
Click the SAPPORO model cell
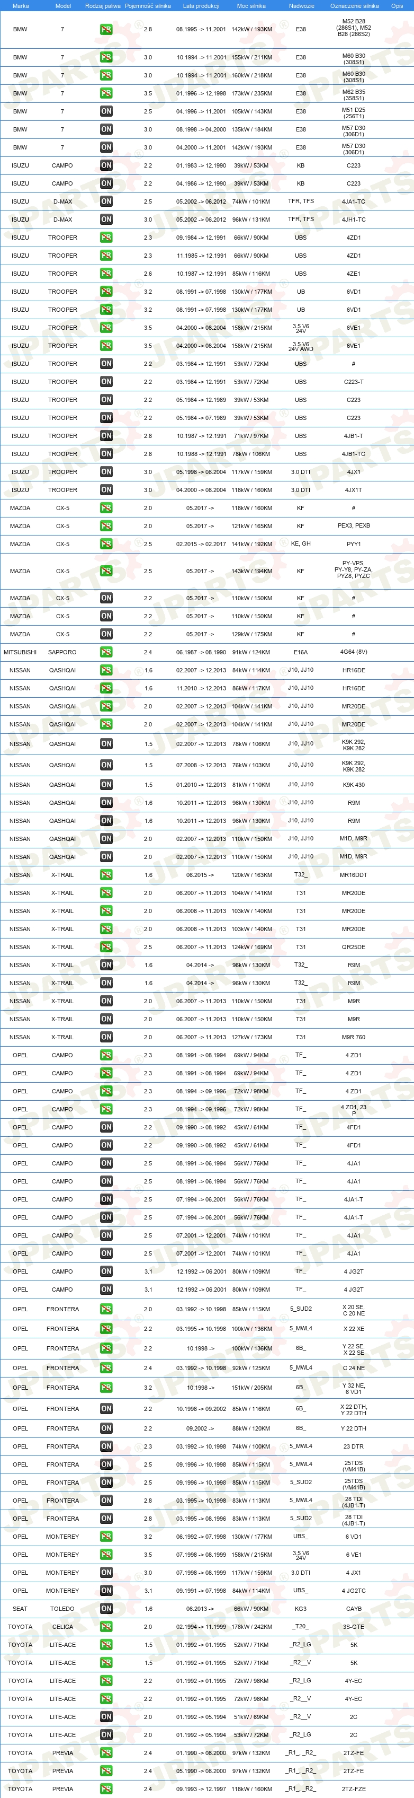click(x=62, y=652)
